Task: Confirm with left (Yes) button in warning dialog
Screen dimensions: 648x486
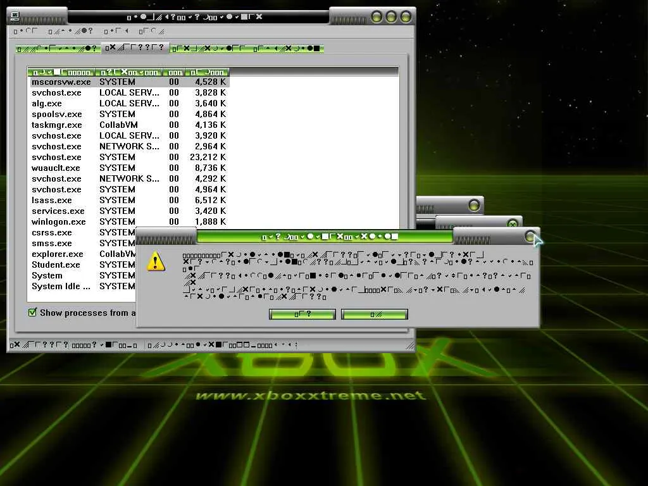Action: (x=302, y=315)
